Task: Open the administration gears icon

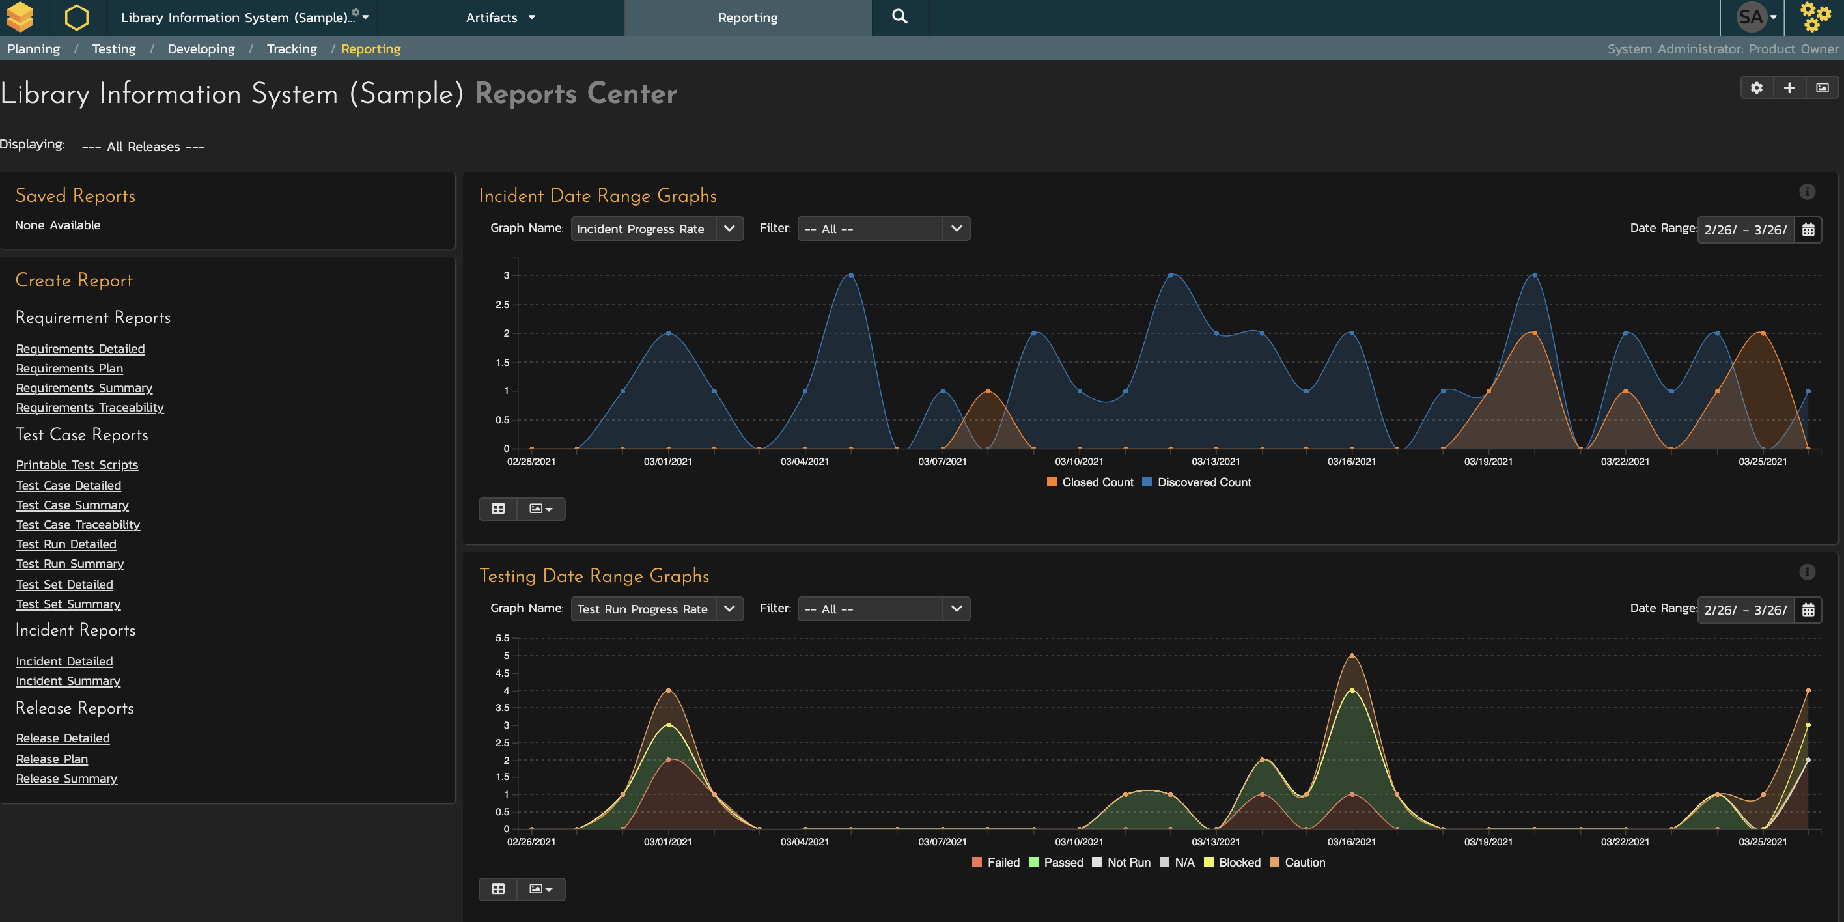Action: pyautogui.click(x=1815, y=17)
